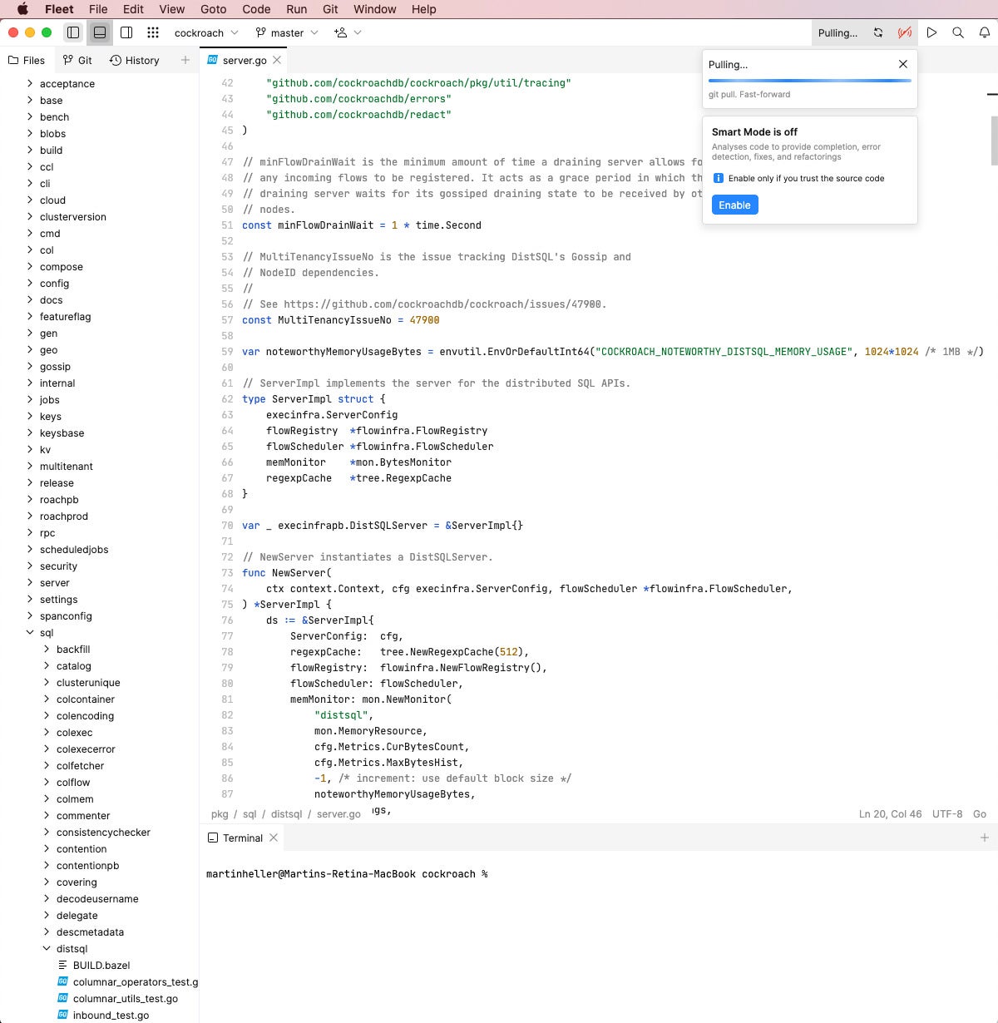Select the consistencychecker folder
Image resolution: width=998 pixels, height=1023 pixels.
click(103, 832)
